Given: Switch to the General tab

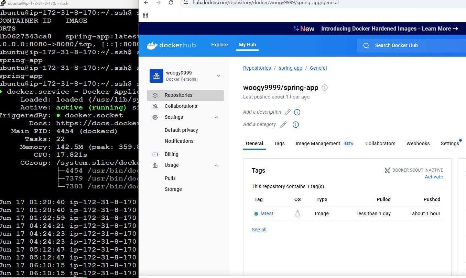Looking at the screenshot, I should 254,143.
